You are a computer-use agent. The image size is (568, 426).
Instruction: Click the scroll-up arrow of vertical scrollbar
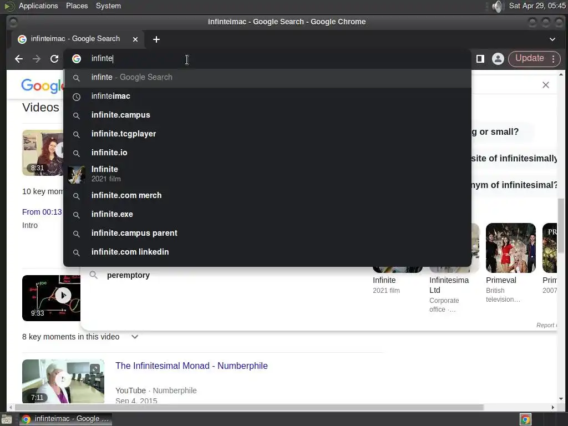[x=561, y=74]
